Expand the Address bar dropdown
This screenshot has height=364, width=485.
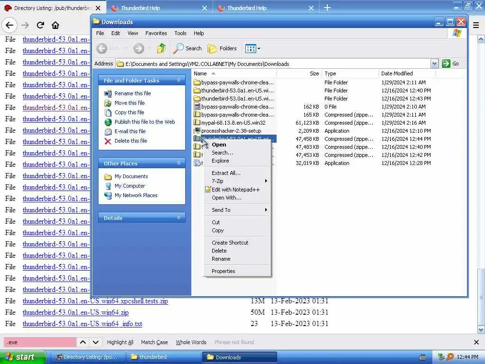click(x=434, y=64)
